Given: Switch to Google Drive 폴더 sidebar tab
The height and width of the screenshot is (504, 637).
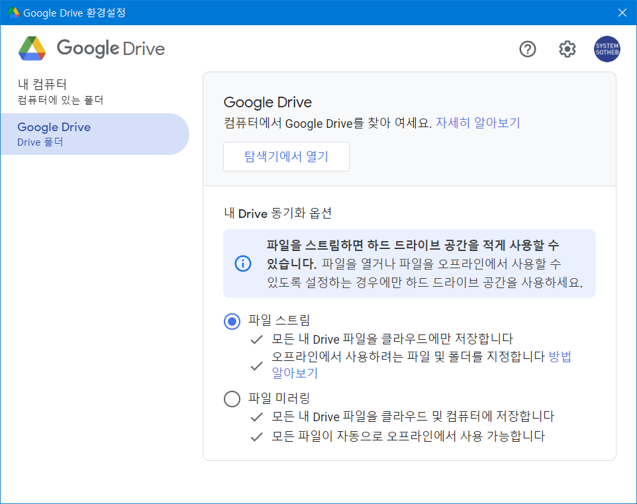Looking at the screenshot, I should (x=95, y=134).
